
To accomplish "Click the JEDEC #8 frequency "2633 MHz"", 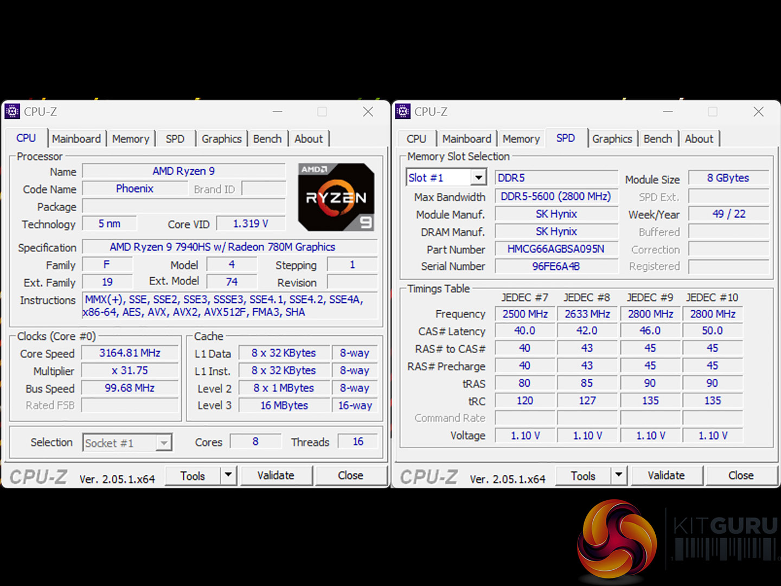I will pyautogui.click(x=587, y=314).
